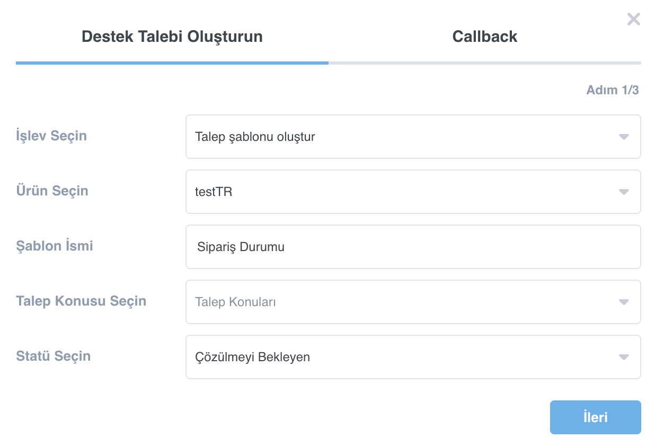Viewport: 655px width, 447px height.
Task: Click the İşlev Seçin label
Action: tap(51, 136)
